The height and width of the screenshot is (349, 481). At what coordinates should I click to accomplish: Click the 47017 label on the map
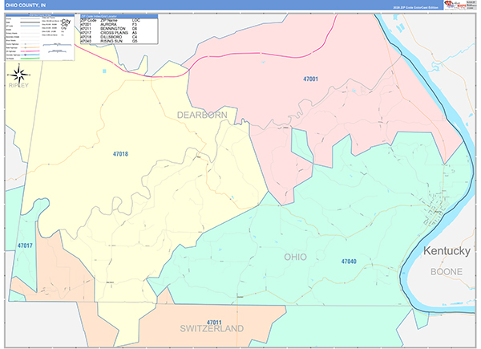25,246
